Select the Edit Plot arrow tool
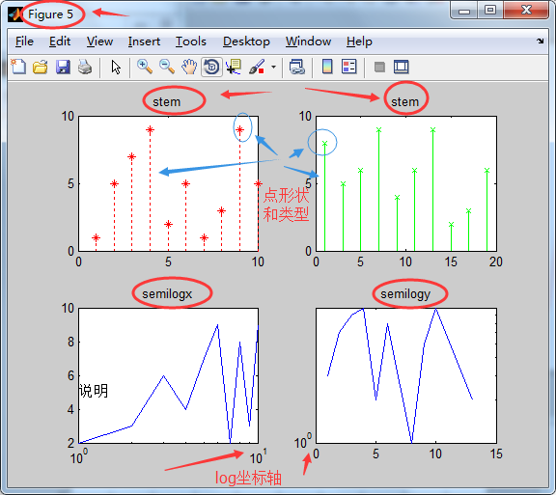 click(x=116, y=67)
